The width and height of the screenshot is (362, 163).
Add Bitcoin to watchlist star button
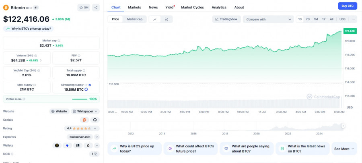point(84,8)
